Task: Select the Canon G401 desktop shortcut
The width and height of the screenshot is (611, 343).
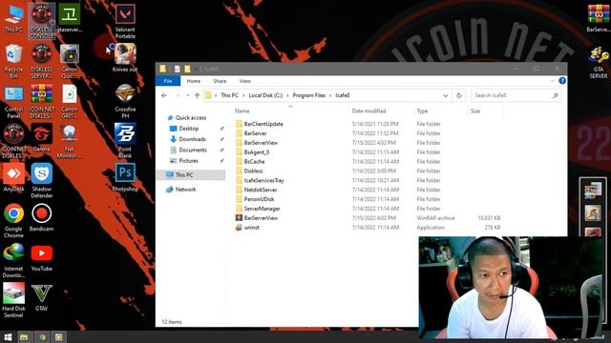Action: pyautogui.click(x=70, y=102)
